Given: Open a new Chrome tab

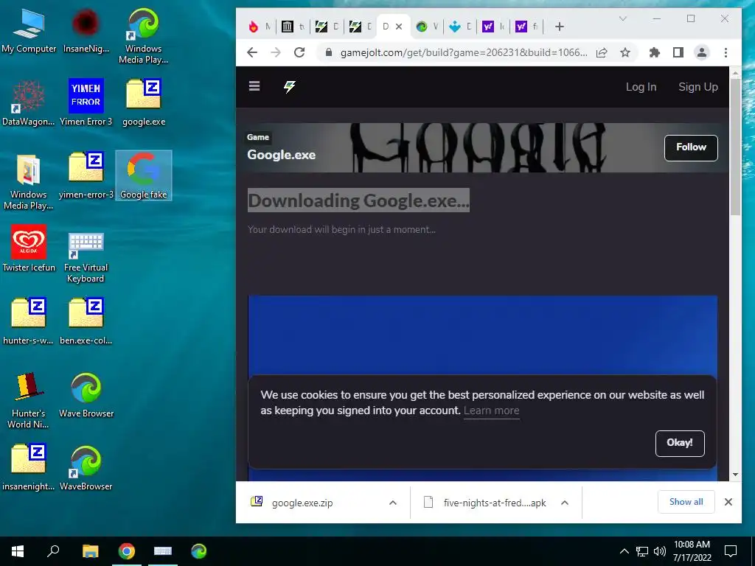Looking at the screenshot, I should pyautogui.click(x=559, y=27).
